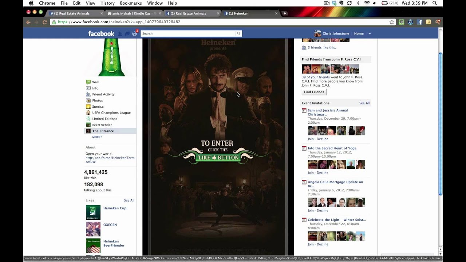Switch to first Real Estate Animals tab

click(x=76, y=13)
